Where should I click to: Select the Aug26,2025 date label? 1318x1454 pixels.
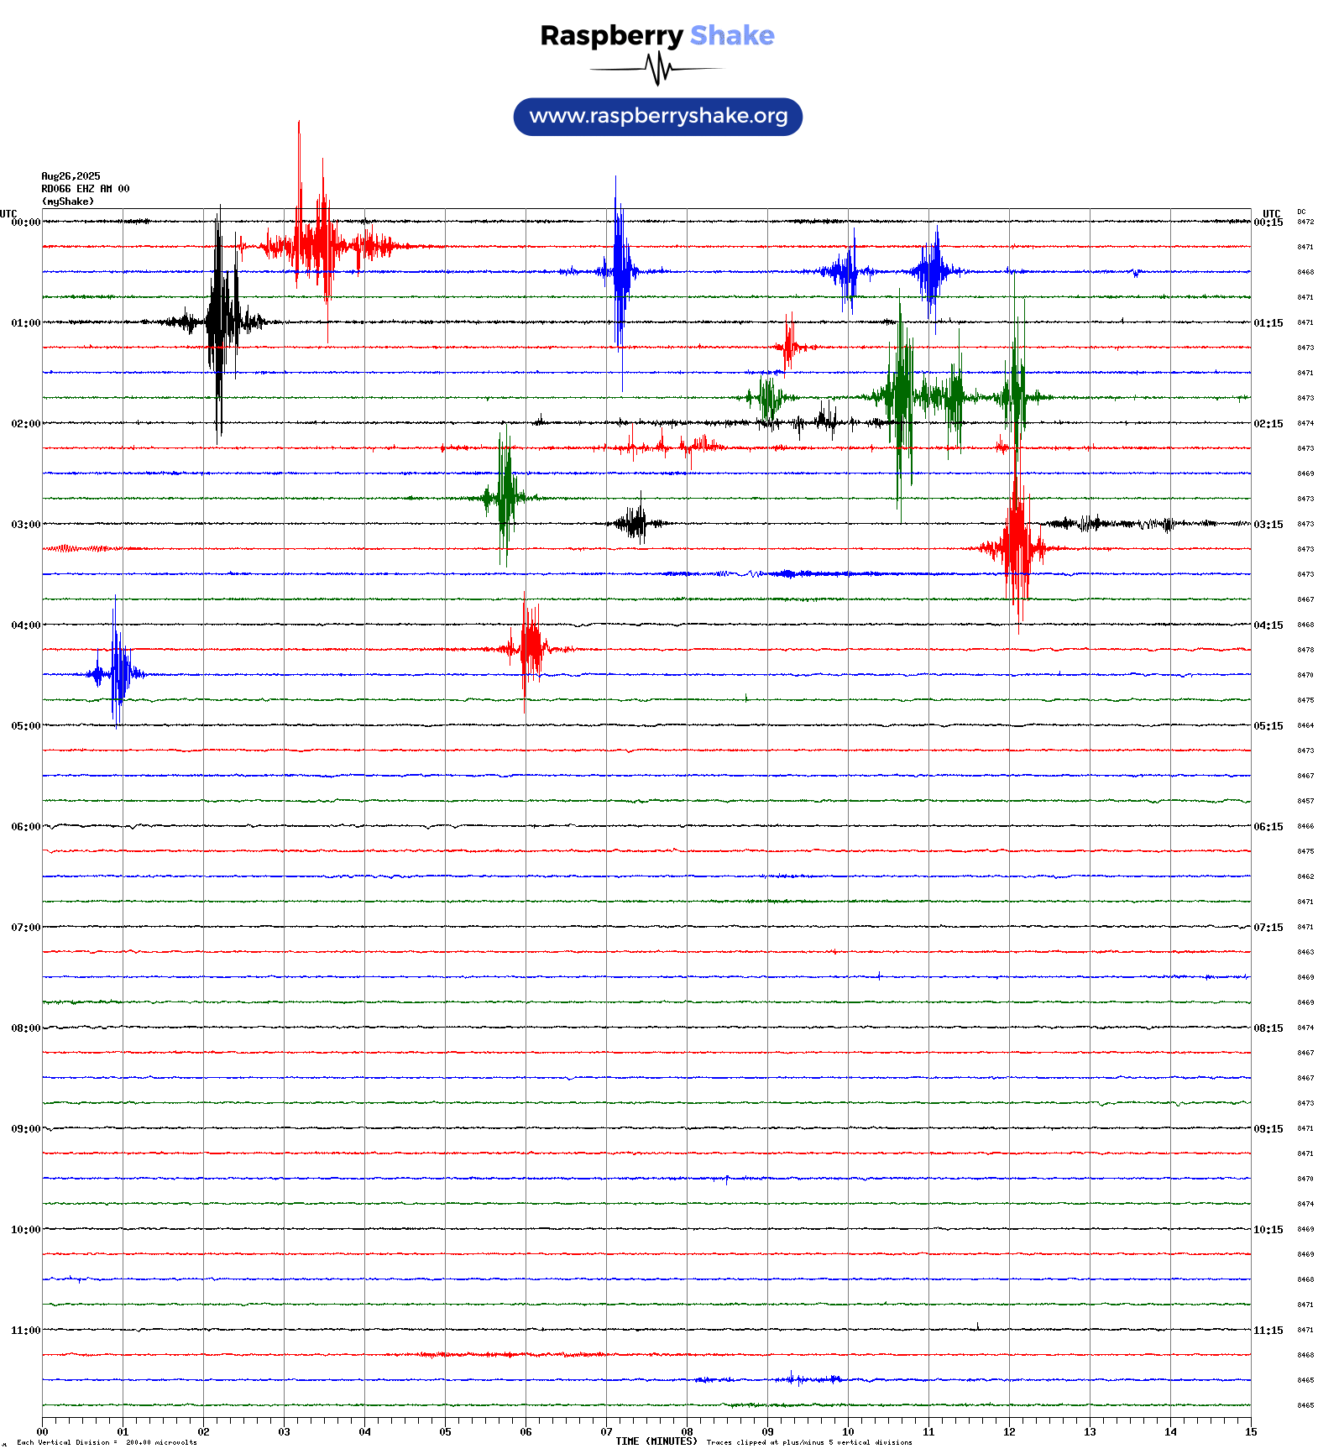71,176
